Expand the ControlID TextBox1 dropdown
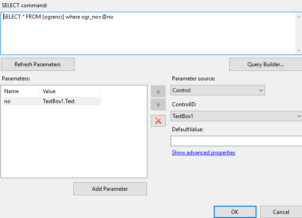 [x=237, y=116]
